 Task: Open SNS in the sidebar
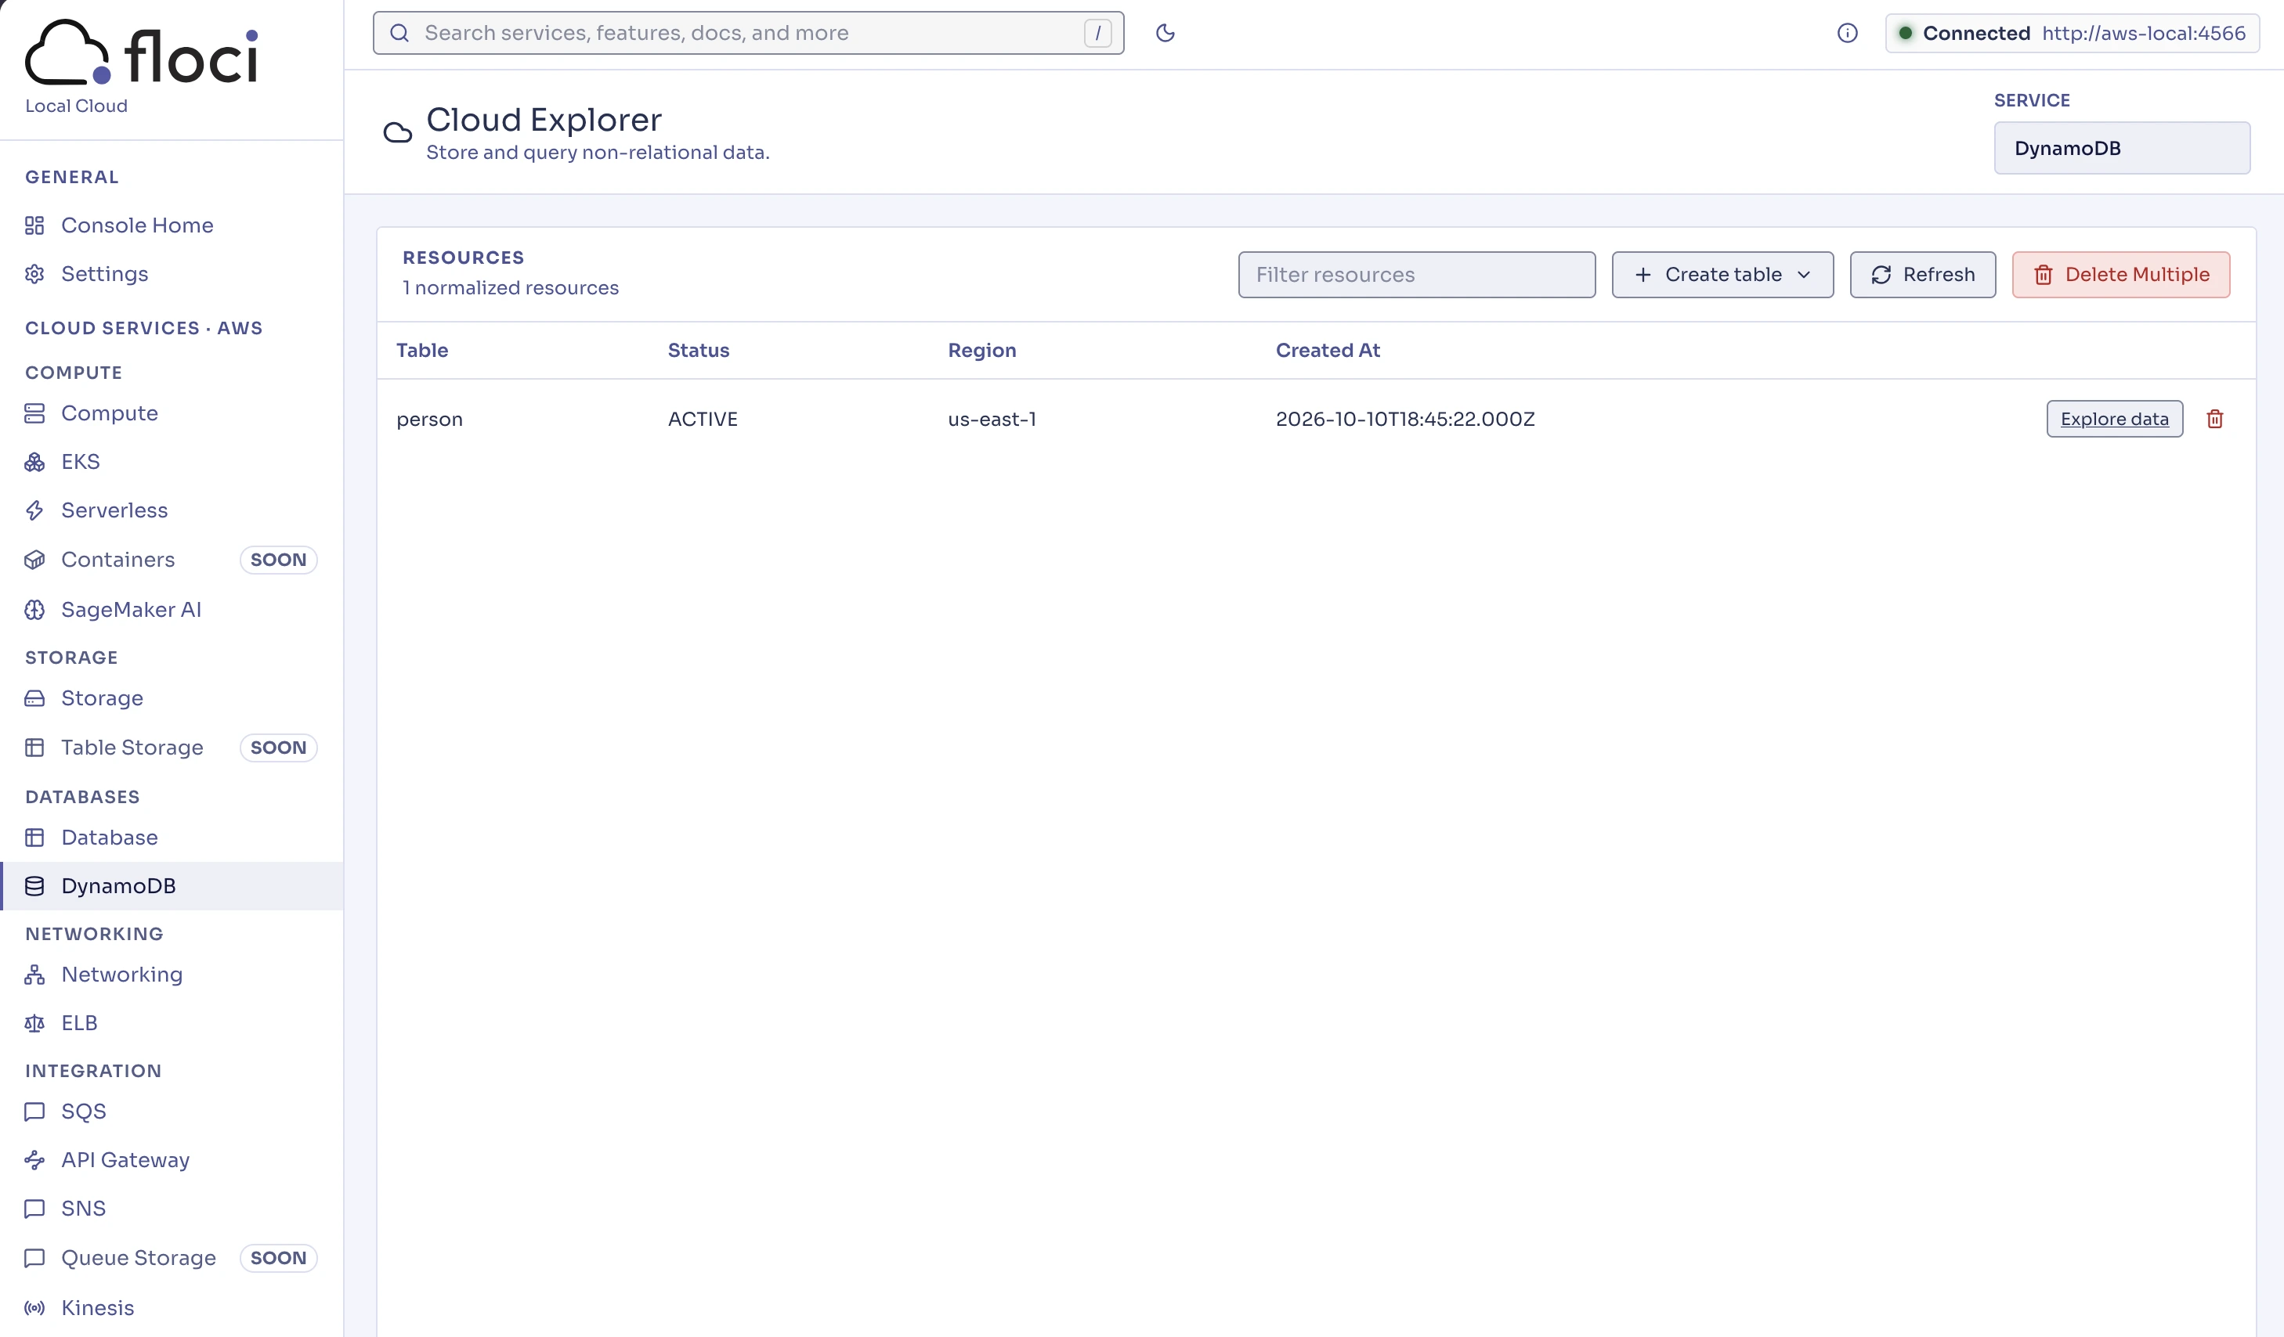pos(172,1209)
